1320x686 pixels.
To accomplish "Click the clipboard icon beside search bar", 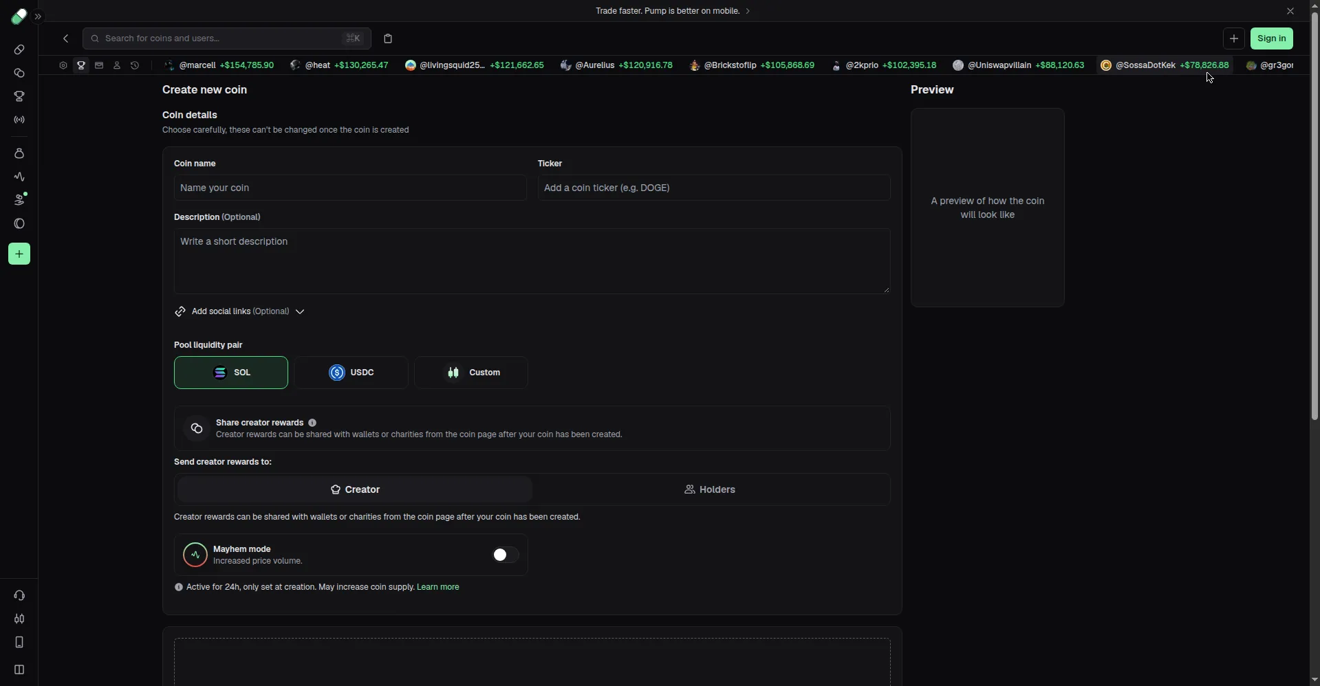I will pos(388,38).
